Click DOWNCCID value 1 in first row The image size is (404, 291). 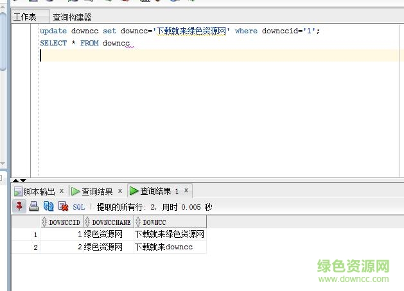[x=62, y=234]
